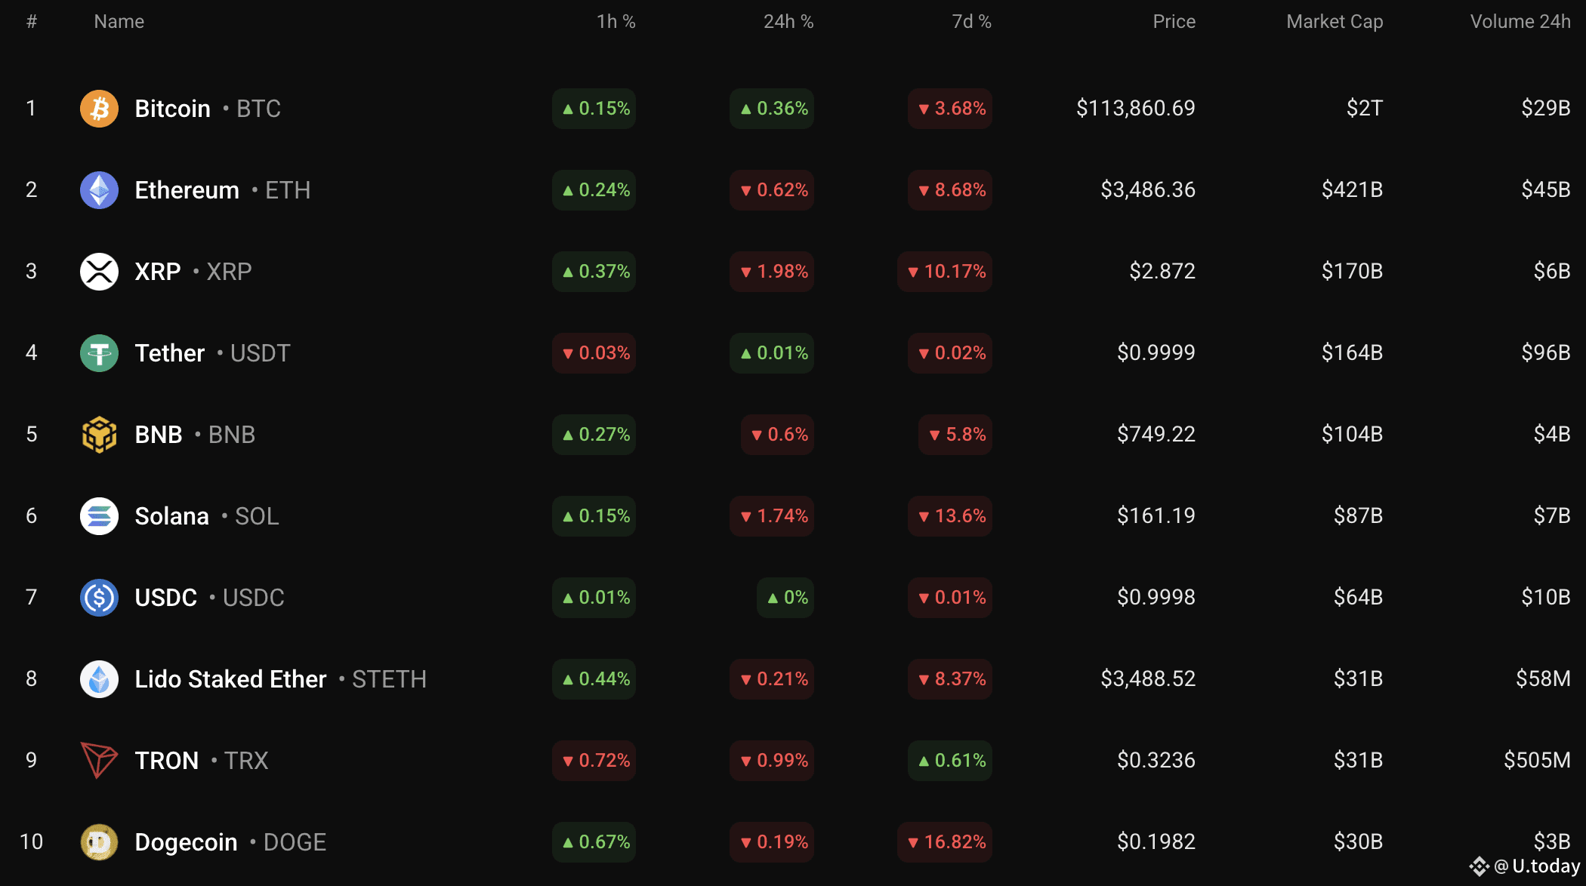Click the Ethereum price $3,486.36
This screenshot has height=886, width=1586.
(1148, 190)
